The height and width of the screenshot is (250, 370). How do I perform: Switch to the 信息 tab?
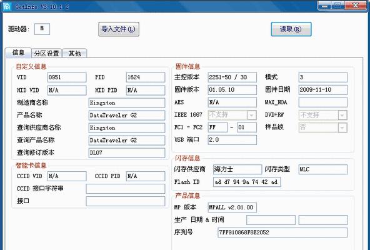click(18, 52)
